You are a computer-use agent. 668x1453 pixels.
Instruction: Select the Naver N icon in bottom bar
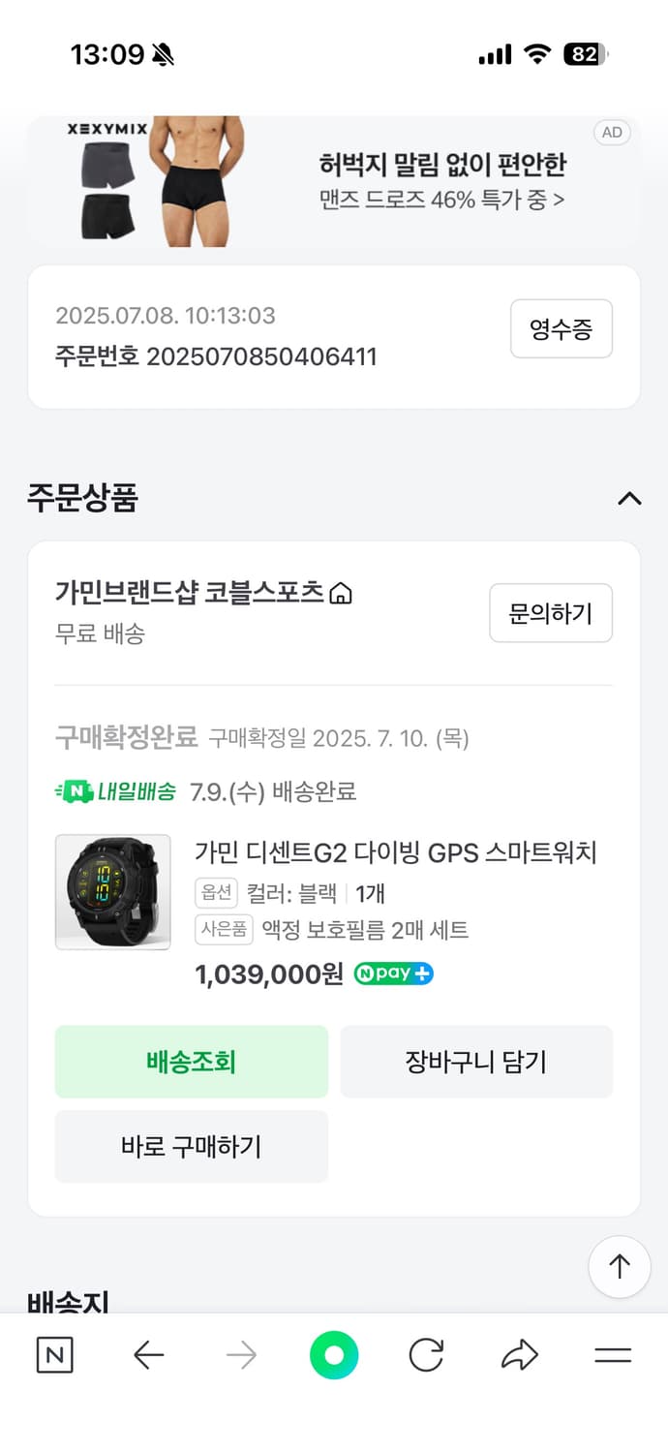53,1355
